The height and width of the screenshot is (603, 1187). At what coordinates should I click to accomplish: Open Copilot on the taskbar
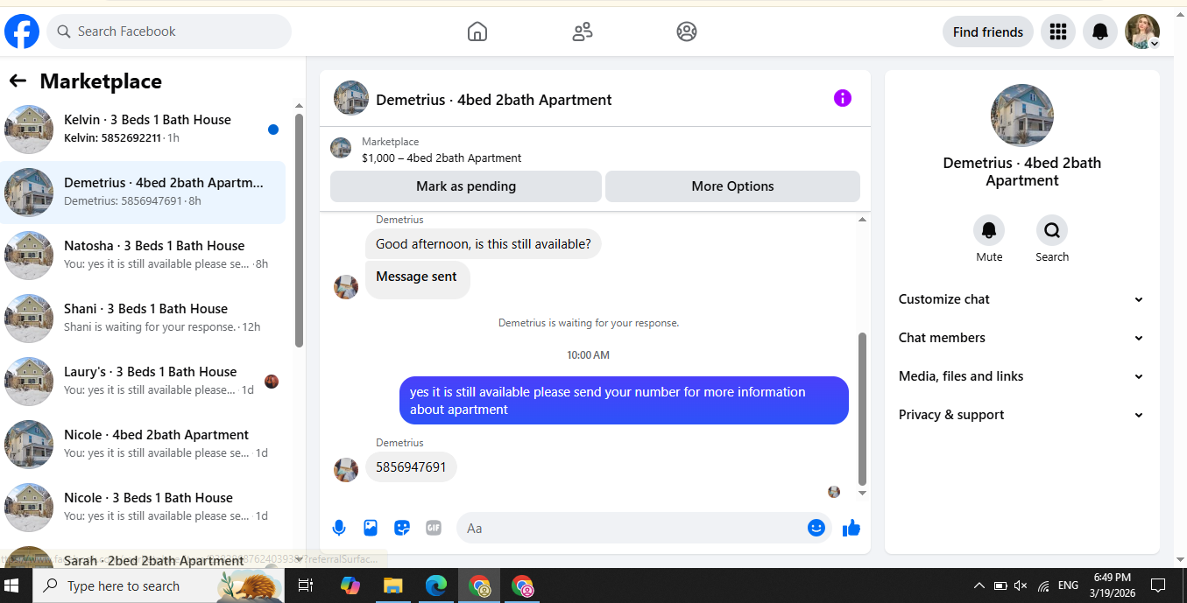[x=350, y=585]
